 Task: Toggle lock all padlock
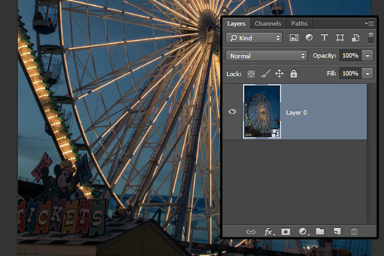[x=294, y=74]
